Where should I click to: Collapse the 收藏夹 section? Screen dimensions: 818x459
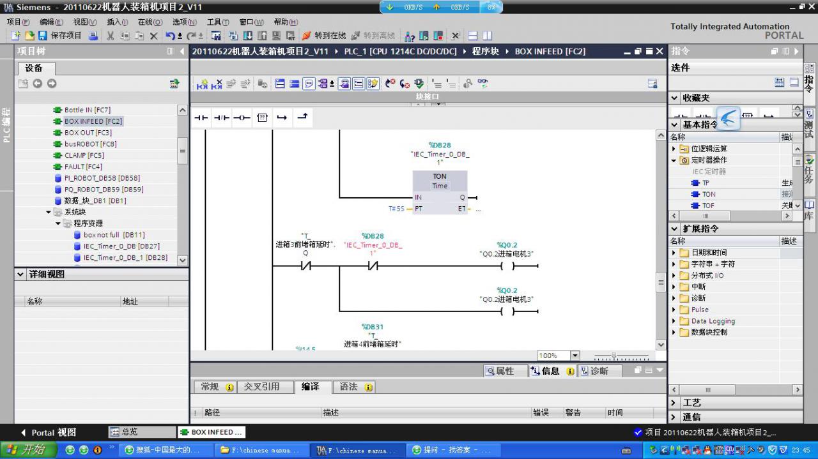pyautogui.click(x=675, y=98)
